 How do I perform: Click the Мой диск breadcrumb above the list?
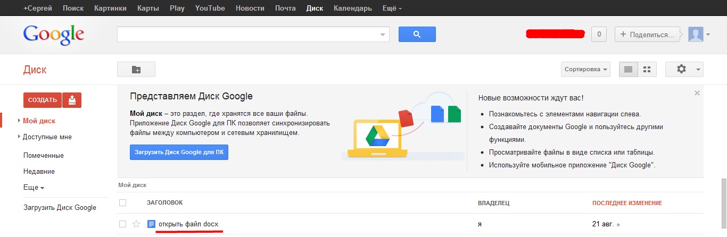point(132,185)
